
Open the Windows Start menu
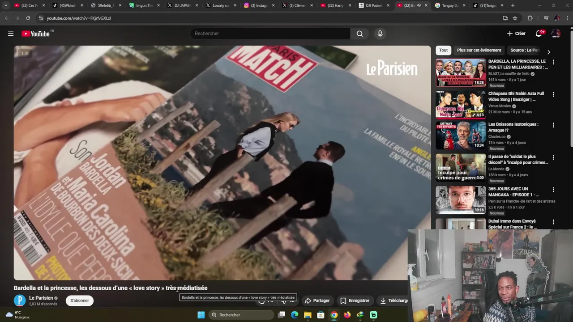click(201, 315)
